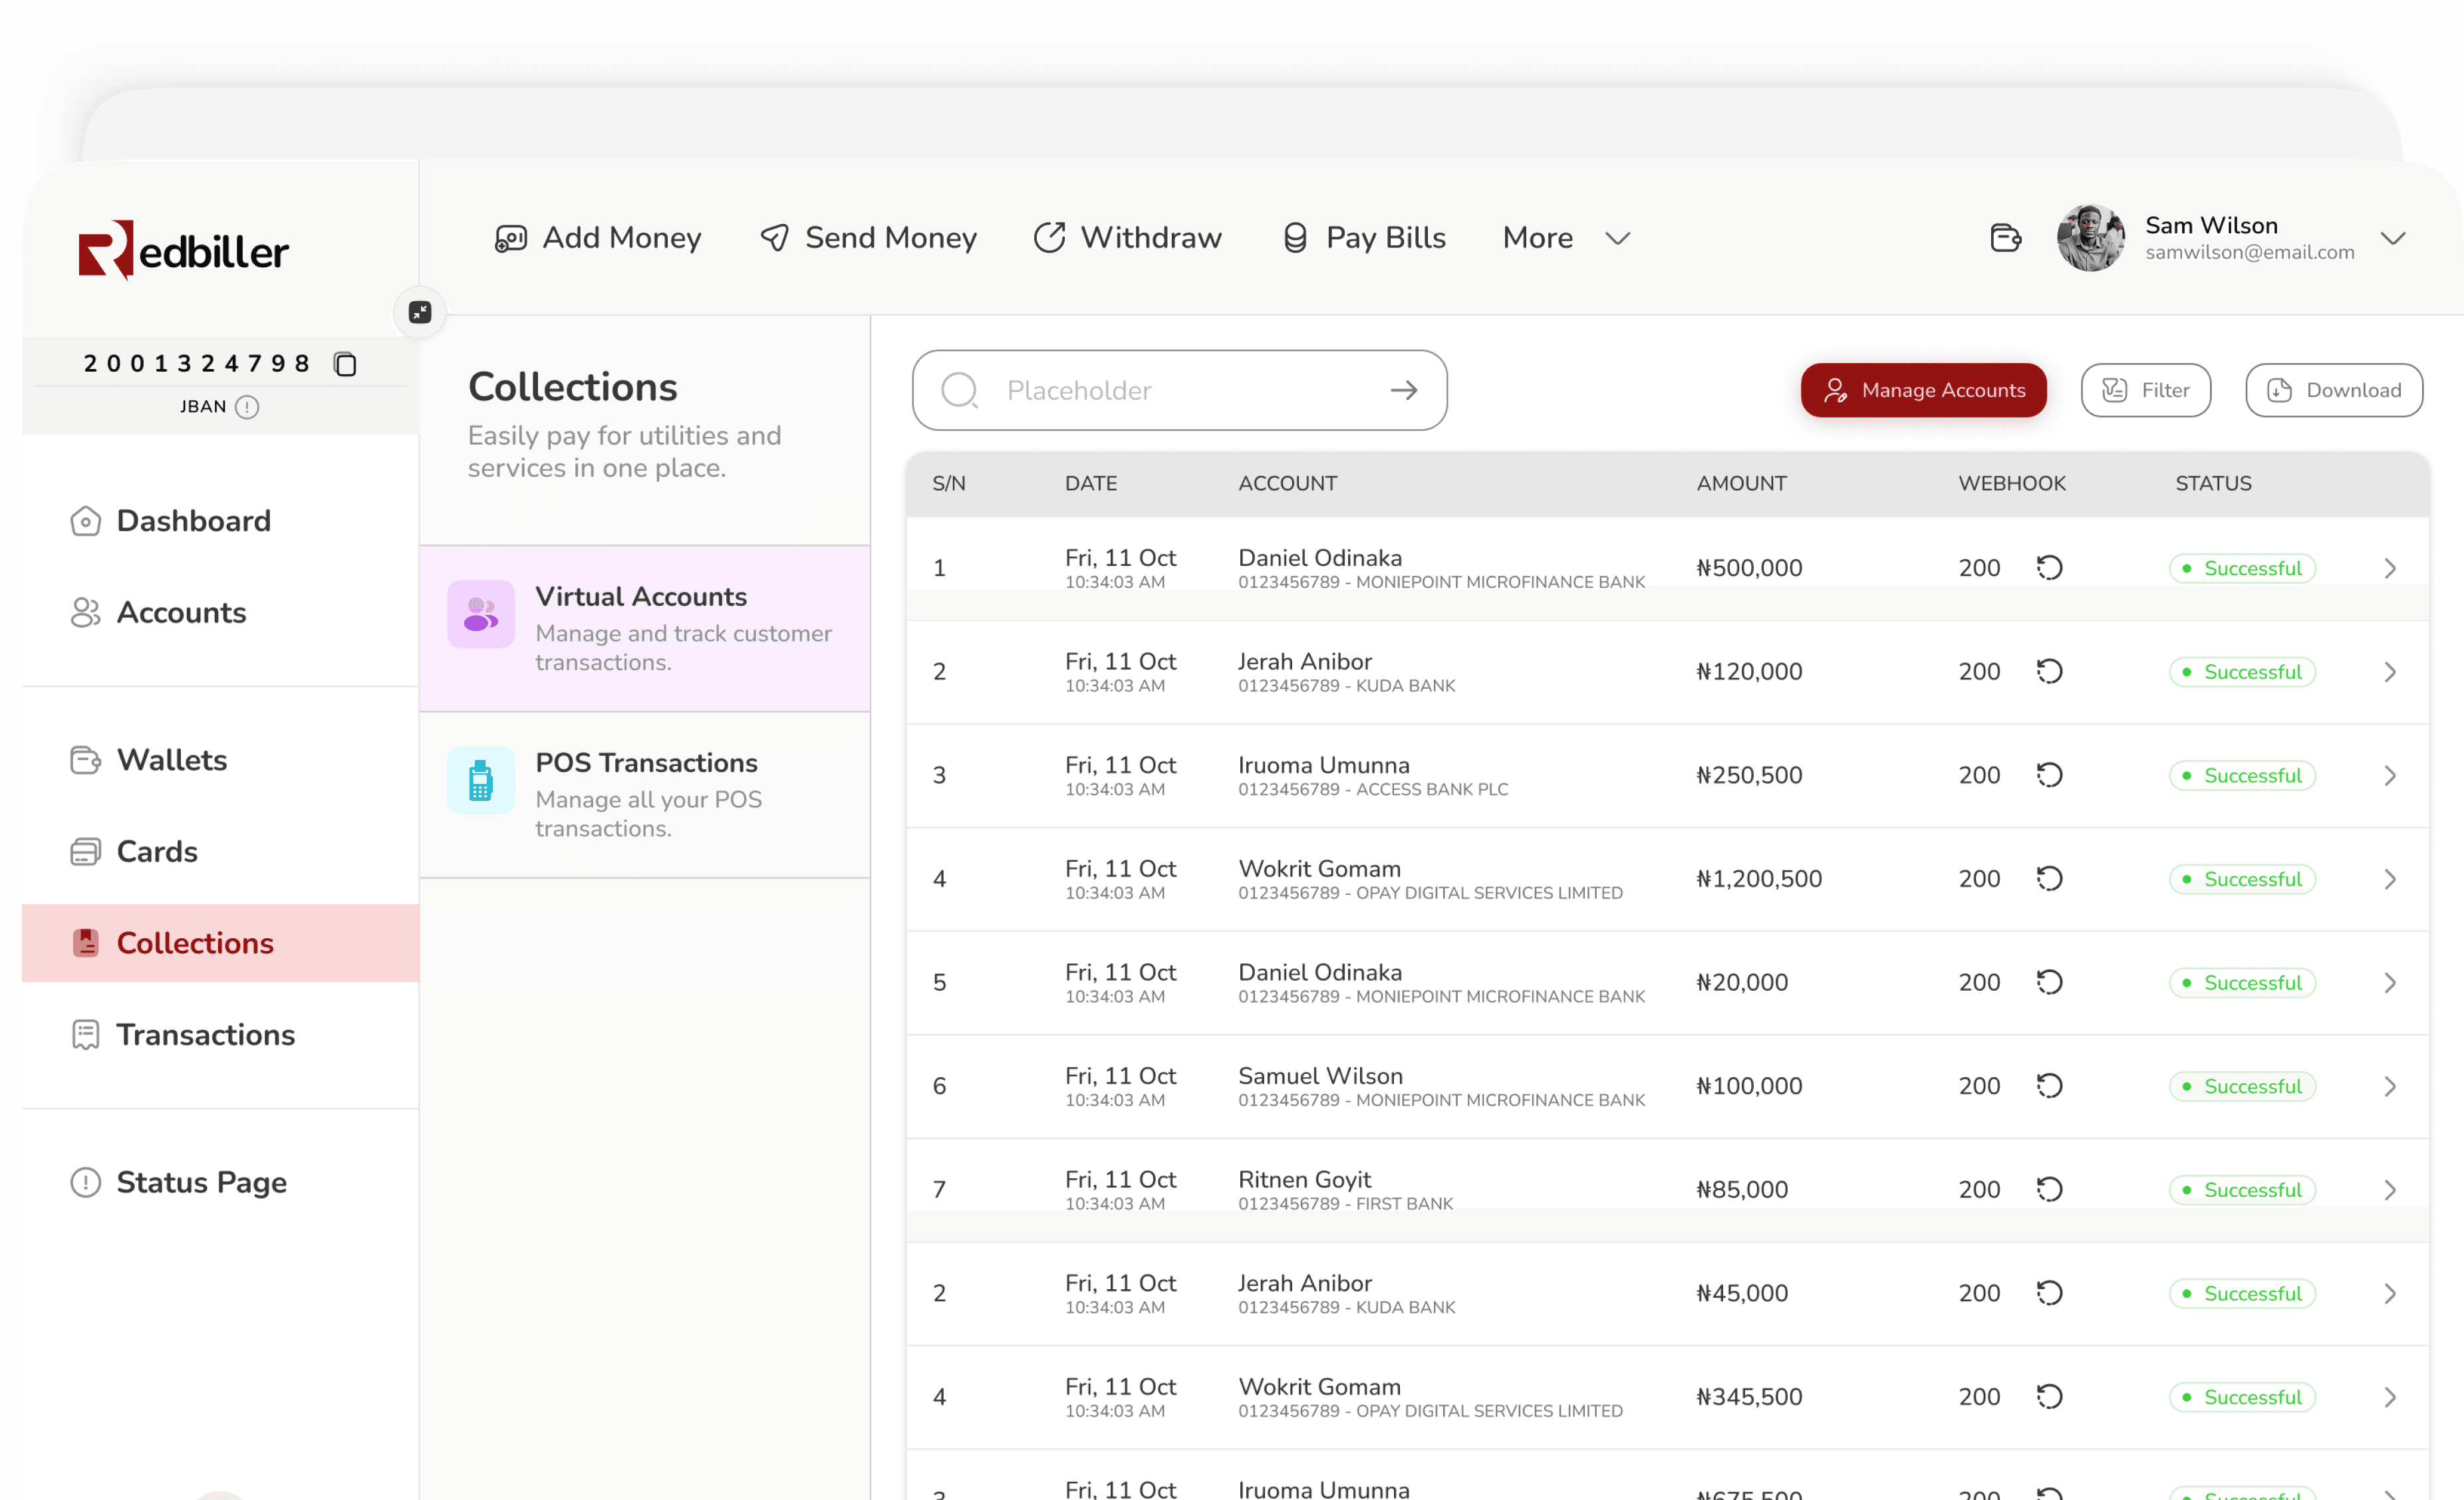This screenshot has width=2464, height=1500.
Task: Resend webhook for Daniel Odinaka ₦500,000 row
Action: 2049,568
